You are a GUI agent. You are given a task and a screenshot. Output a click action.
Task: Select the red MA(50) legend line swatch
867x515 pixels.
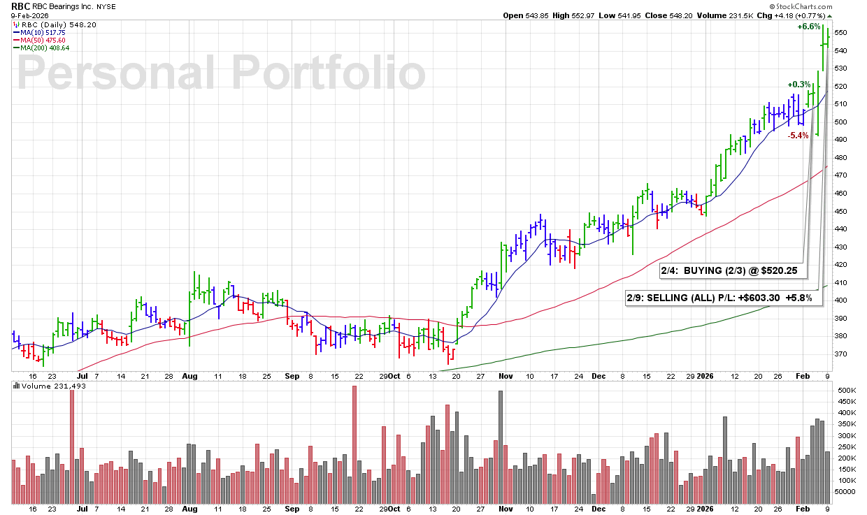pos(16,40)
